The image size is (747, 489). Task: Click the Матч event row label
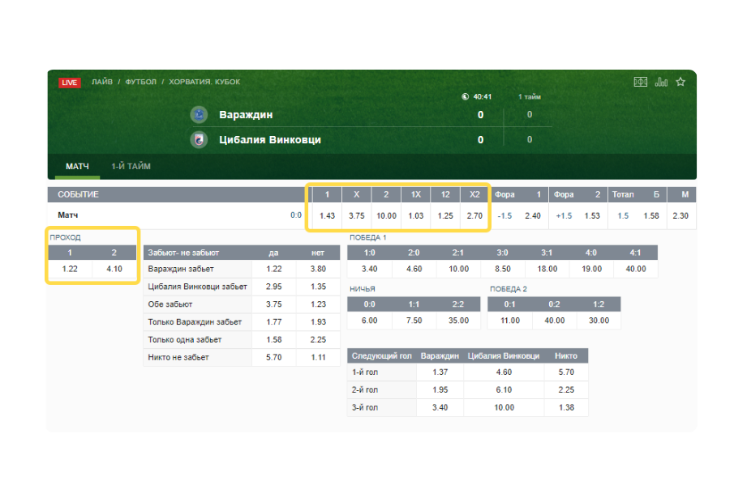point(67,215)
